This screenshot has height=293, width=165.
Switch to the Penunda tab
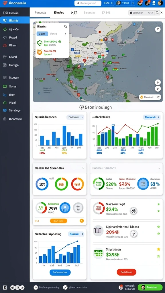click(40, 13)
